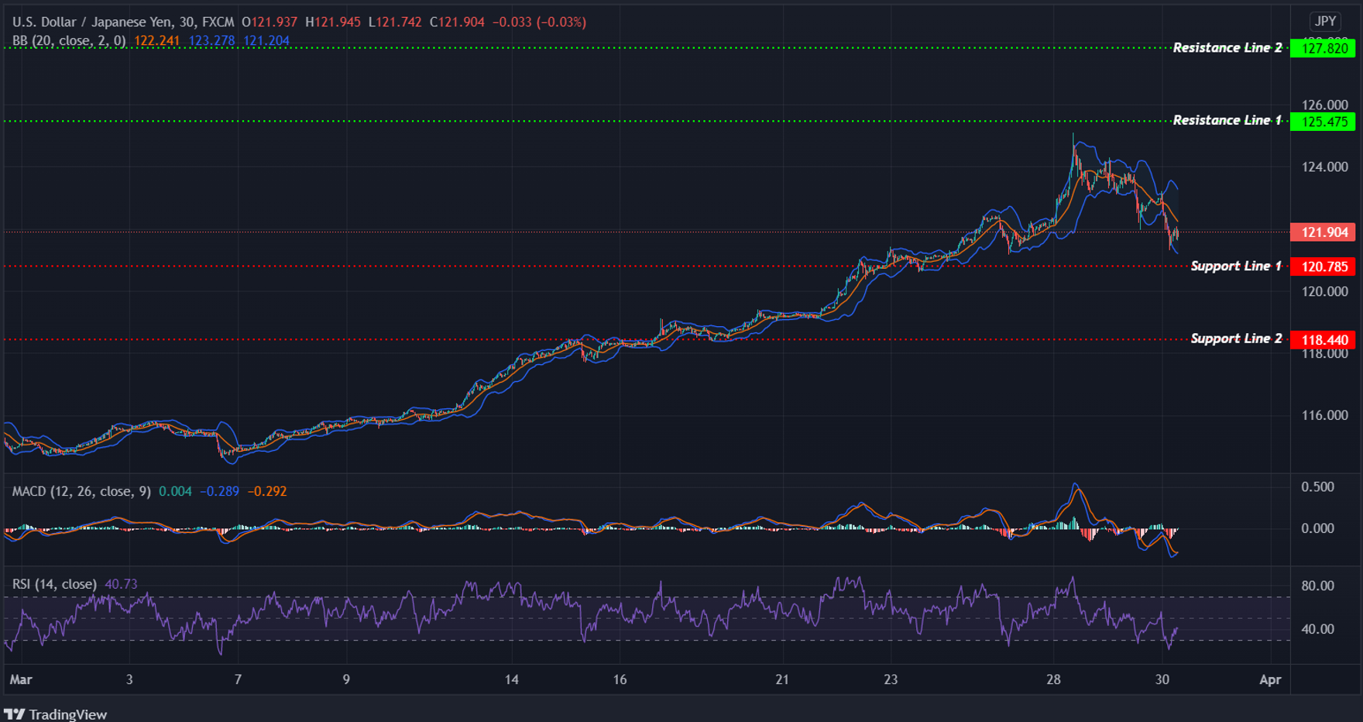Screen dimensions: 1363x722
Task: Select the RSI (14, close) indicator label
Action: 53,584
